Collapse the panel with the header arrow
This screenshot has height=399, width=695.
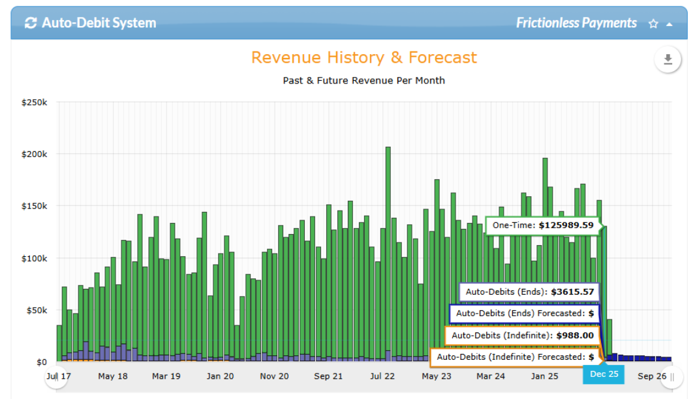pyautogui.click(x=670, y=24)
